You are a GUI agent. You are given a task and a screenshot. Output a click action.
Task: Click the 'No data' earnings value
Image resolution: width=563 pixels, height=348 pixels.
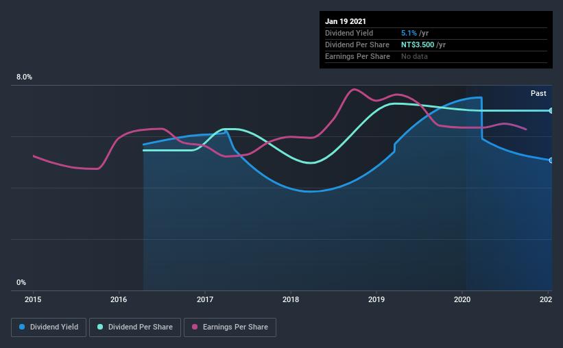tap(414, 56)
